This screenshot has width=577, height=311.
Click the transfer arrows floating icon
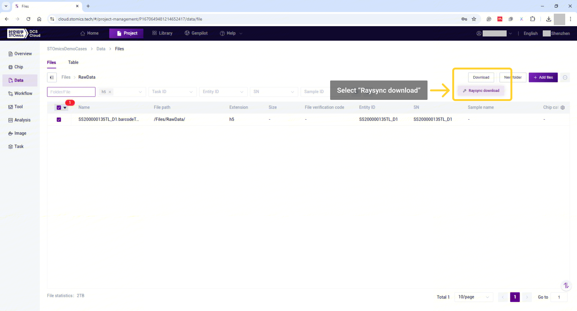[x=566, y=286]
